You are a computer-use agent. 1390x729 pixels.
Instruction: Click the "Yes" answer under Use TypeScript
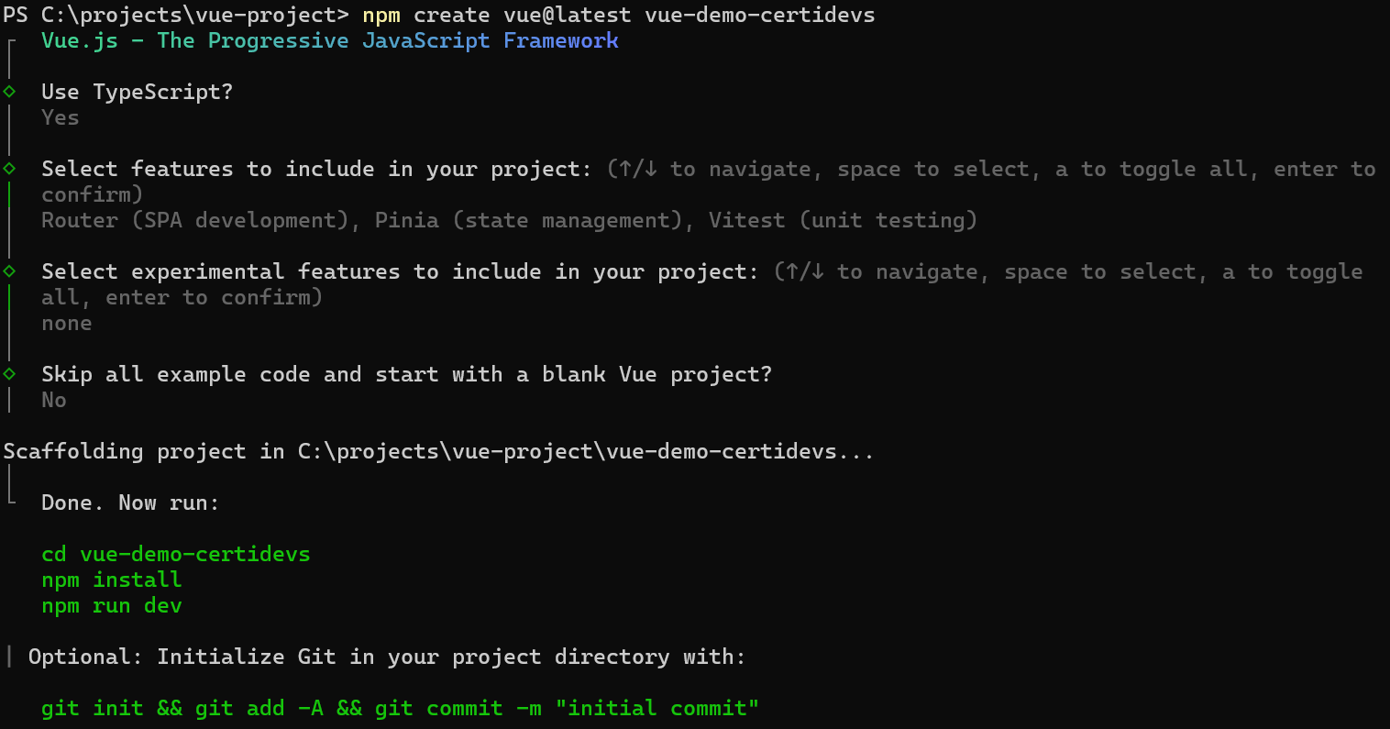point(61,118)
